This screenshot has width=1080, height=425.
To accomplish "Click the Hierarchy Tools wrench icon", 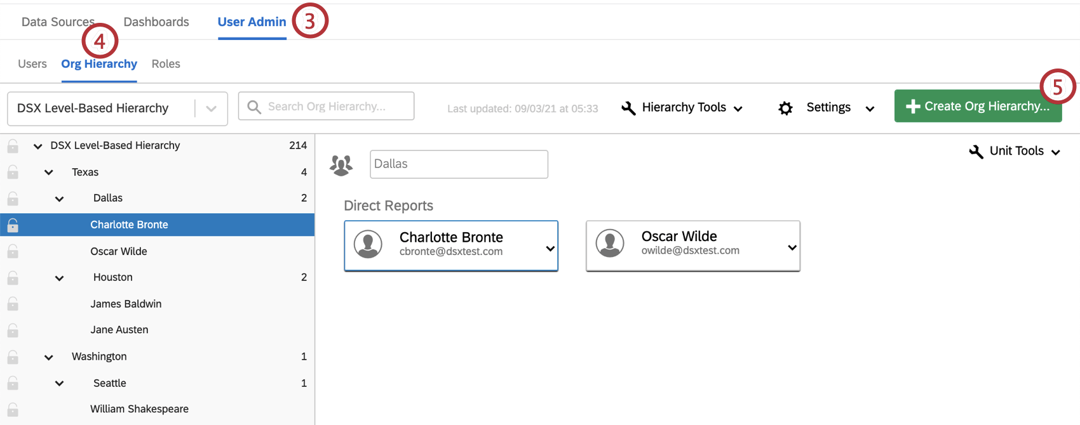I will point(628,108).
